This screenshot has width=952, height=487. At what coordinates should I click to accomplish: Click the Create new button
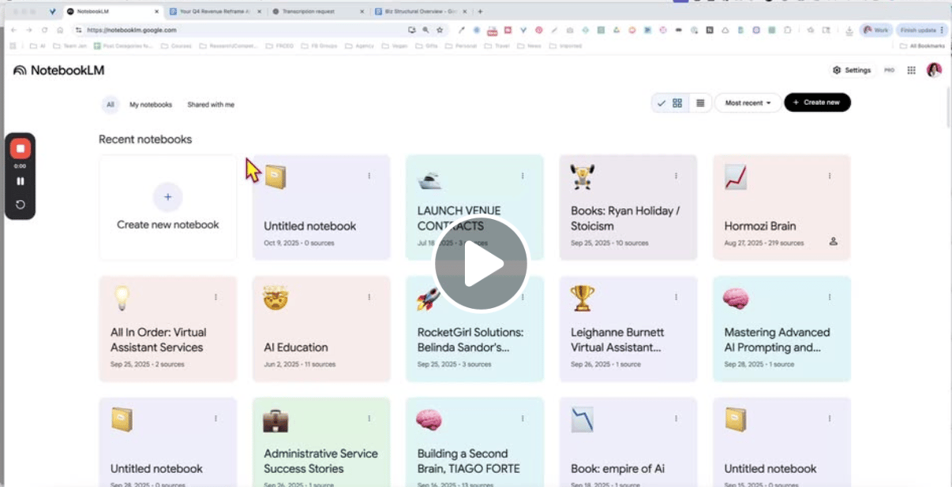pyautogui.click(x=817, y=102)
